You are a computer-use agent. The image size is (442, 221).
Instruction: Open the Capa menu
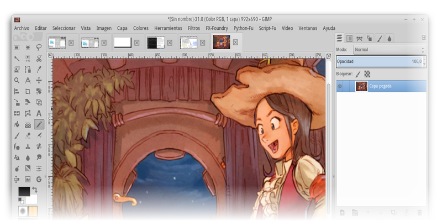(x=122, y=28)
